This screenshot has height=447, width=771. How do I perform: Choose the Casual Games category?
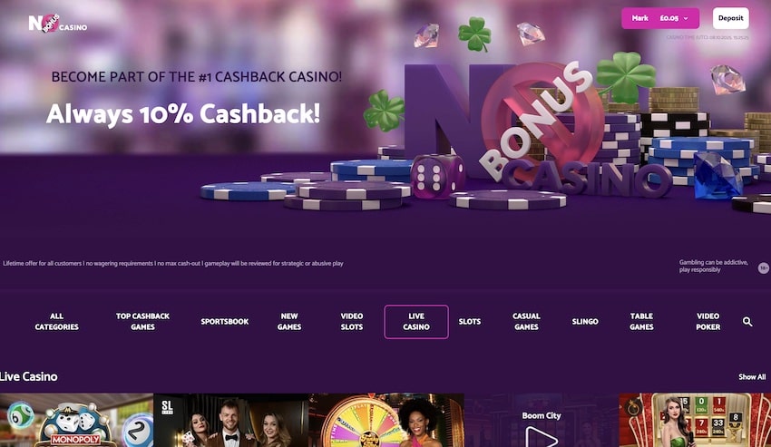526,322
